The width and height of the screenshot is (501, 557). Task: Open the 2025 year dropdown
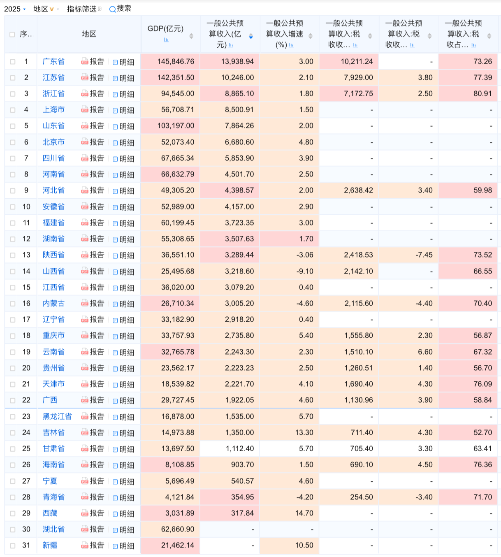15,9
